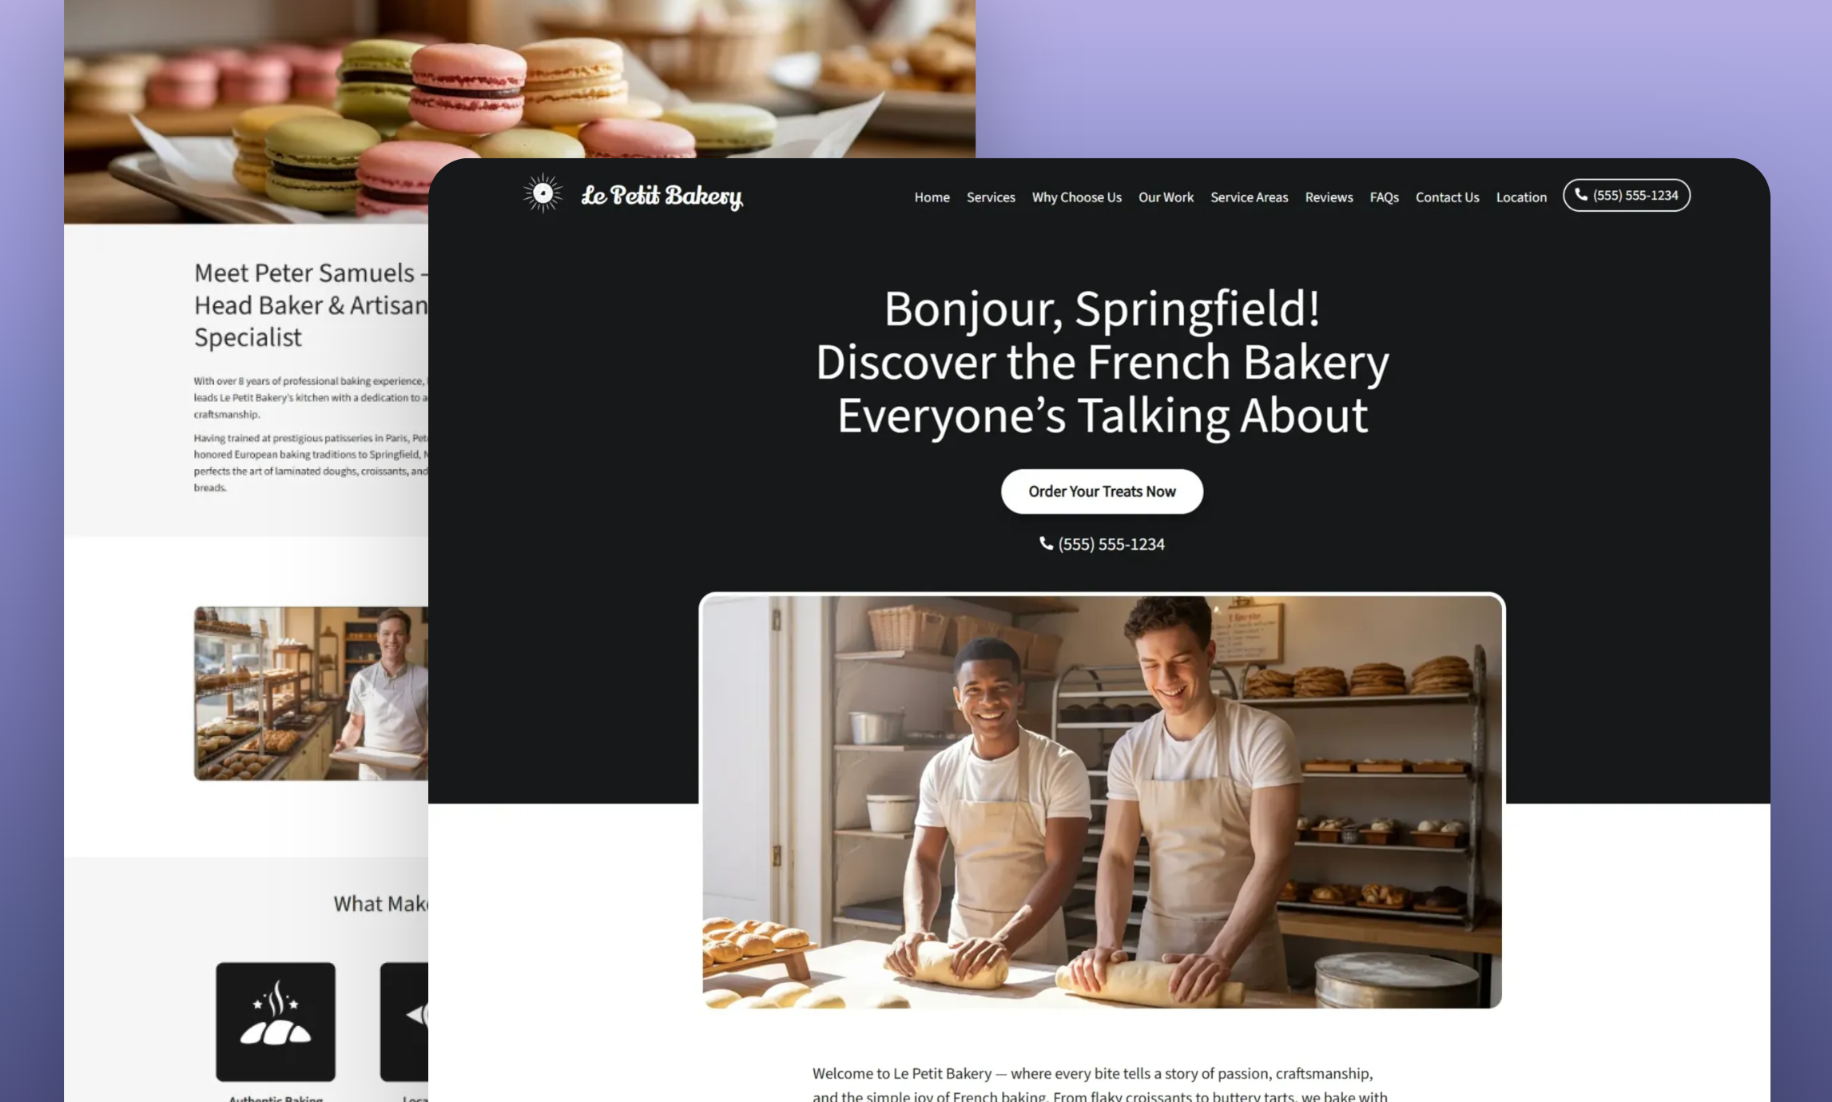Open the Reviews nav link
1832x1102 pixels.
tap(1329, 197)
